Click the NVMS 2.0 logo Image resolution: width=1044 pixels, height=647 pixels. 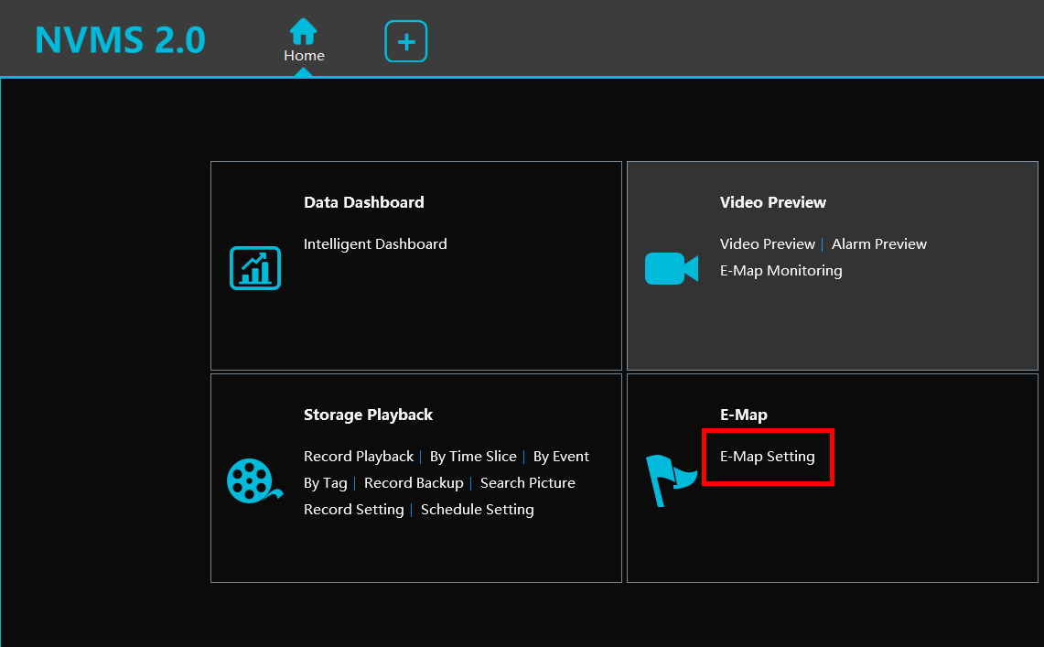coord(120,40)
